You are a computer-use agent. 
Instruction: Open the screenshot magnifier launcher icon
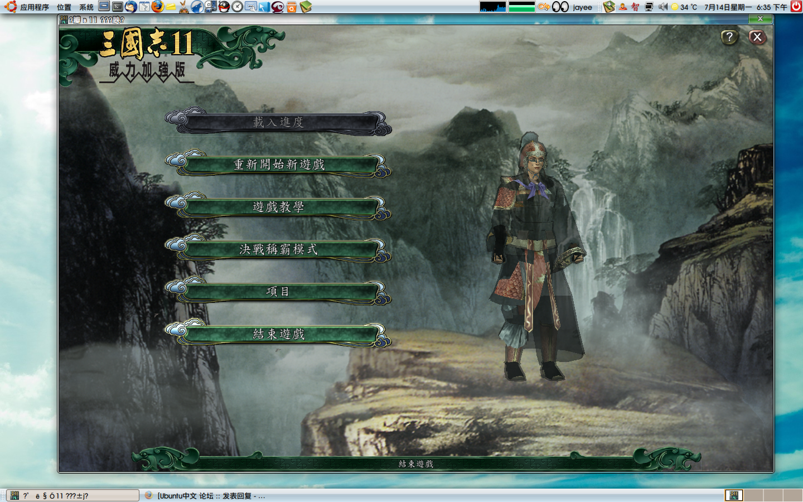(x=251, y=7)
